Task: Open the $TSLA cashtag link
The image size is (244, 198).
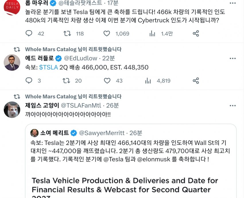Action: [49, 68]
